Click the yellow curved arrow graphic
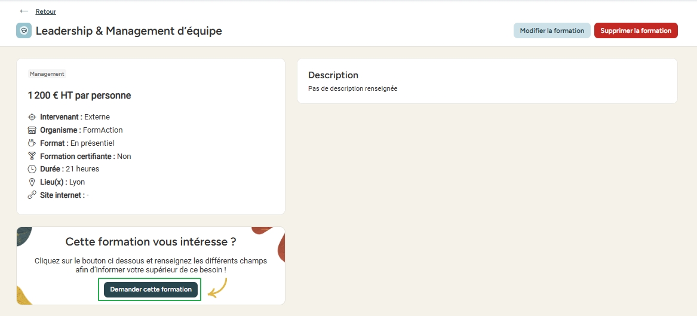The width and height of the screenshot is (697, 316). pyautogui.click(x=218, y=288)
